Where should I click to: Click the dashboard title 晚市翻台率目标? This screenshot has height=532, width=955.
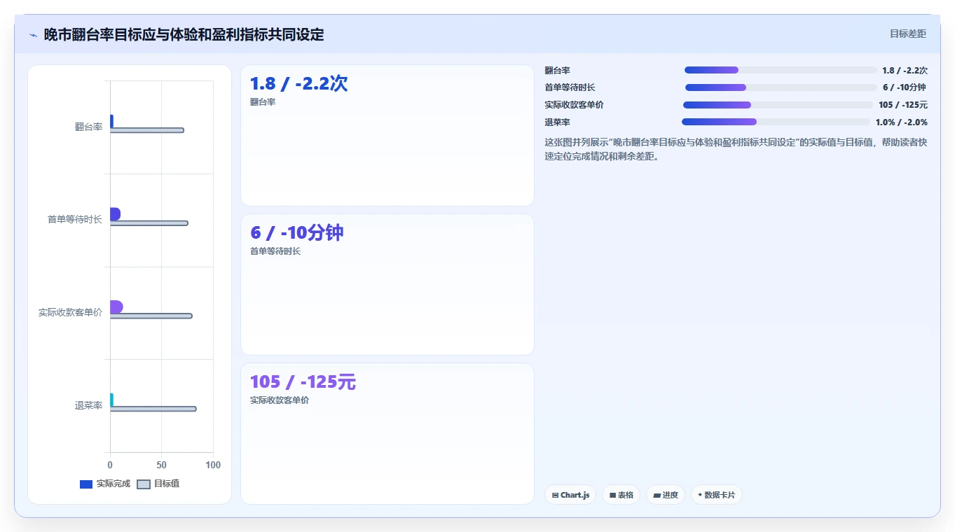coord(184,34)
